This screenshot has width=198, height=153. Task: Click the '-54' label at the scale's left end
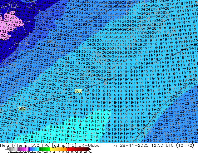[x=10, y=152]
